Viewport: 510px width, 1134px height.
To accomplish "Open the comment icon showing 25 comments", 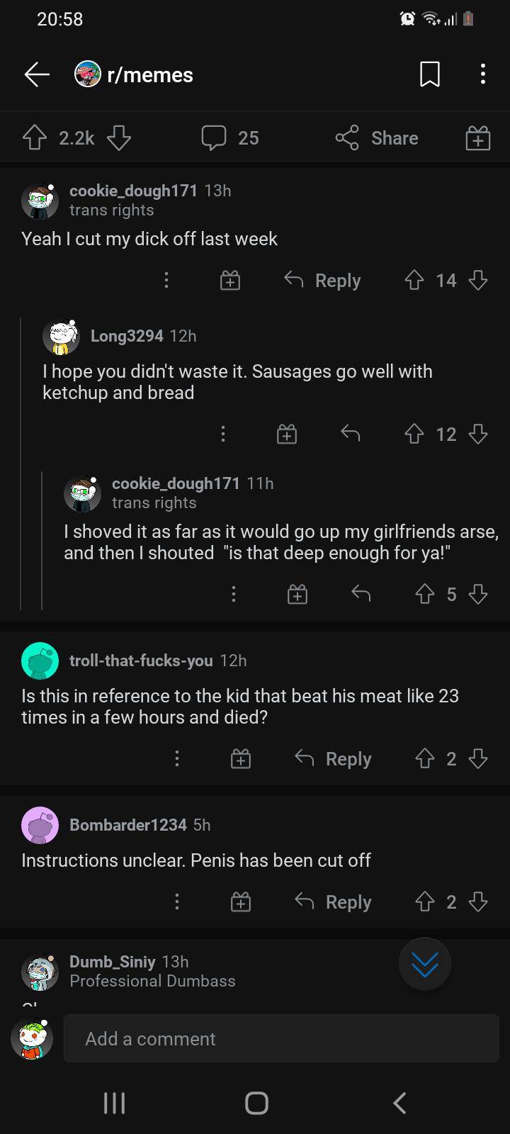I will (229, 137).
